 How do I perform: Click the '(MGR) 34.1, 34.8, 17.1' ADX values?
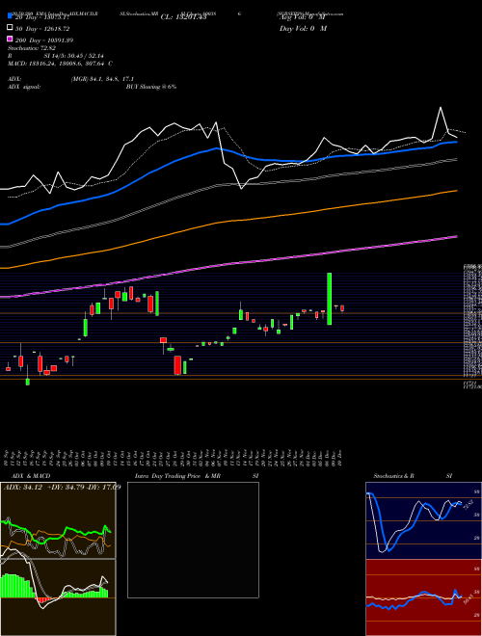coord(102,79)
